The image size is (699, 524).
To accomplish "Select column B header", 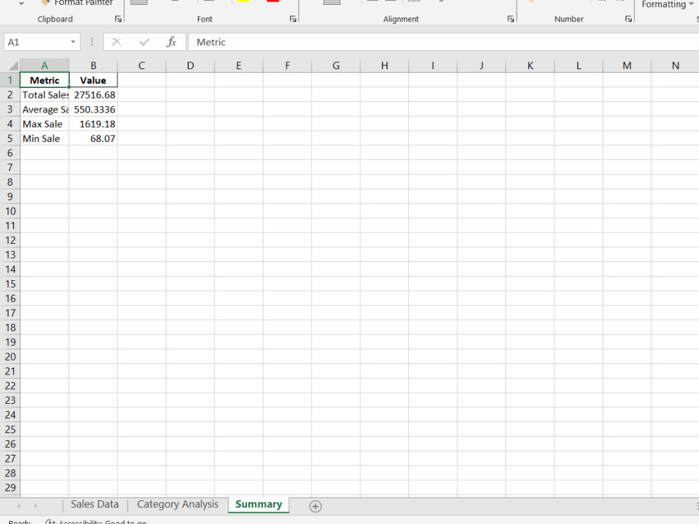I will click(93, 66).
